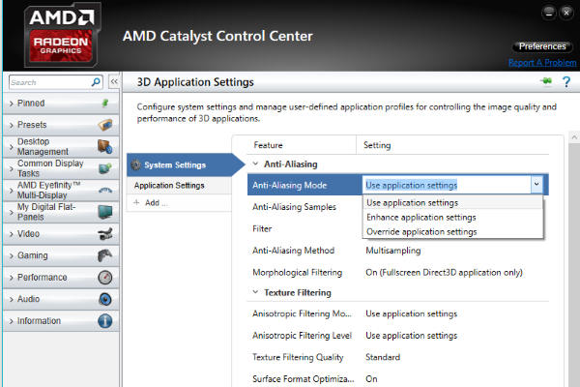Click Anisotropic Filtering Level setting value

[x=412, y=336]
